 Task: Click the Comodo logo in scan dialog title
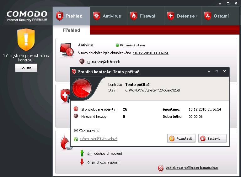(74, 71)
